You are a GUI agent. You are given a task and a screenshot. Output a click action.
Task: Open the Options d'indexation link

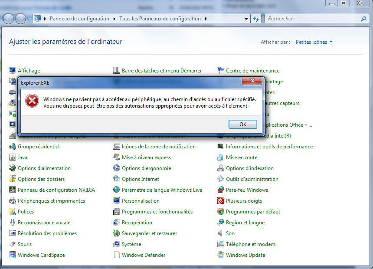coord(249,168)
